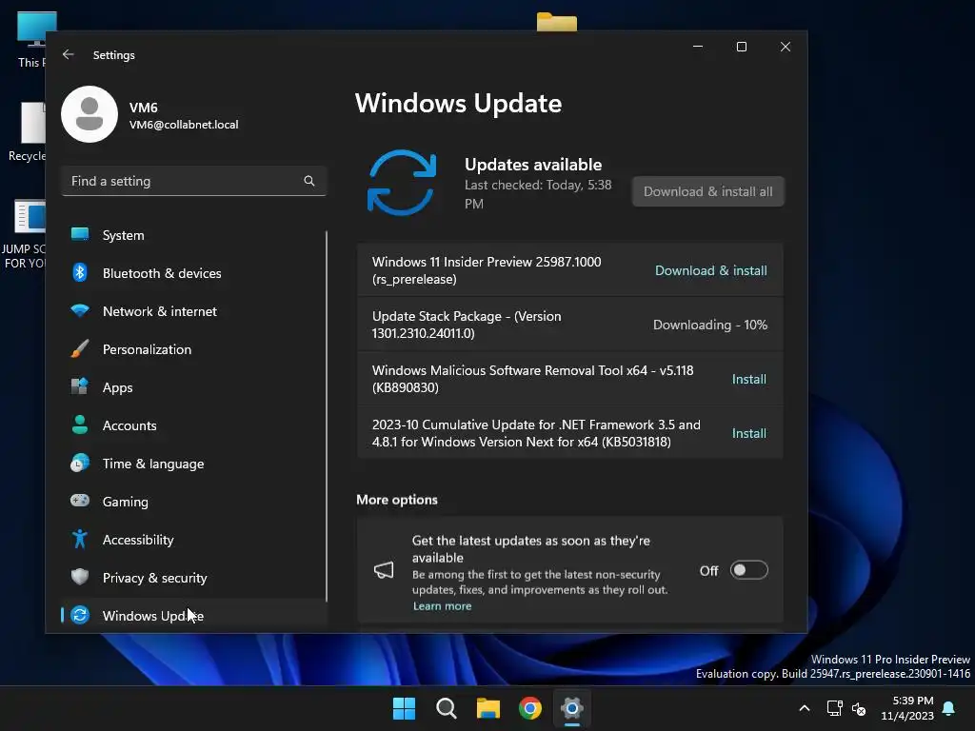Open the Learn more link
This screenshot has width=975, height=731.
tap(442, 606)
